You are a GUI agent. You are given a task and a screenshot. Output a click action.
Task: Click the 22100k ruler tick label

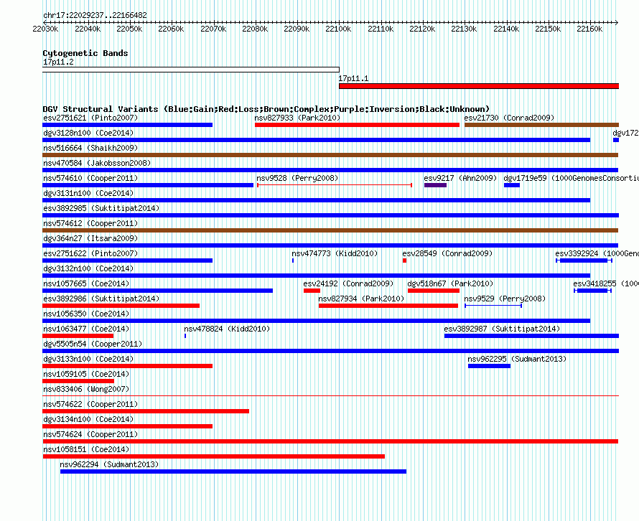pos(338,29)
